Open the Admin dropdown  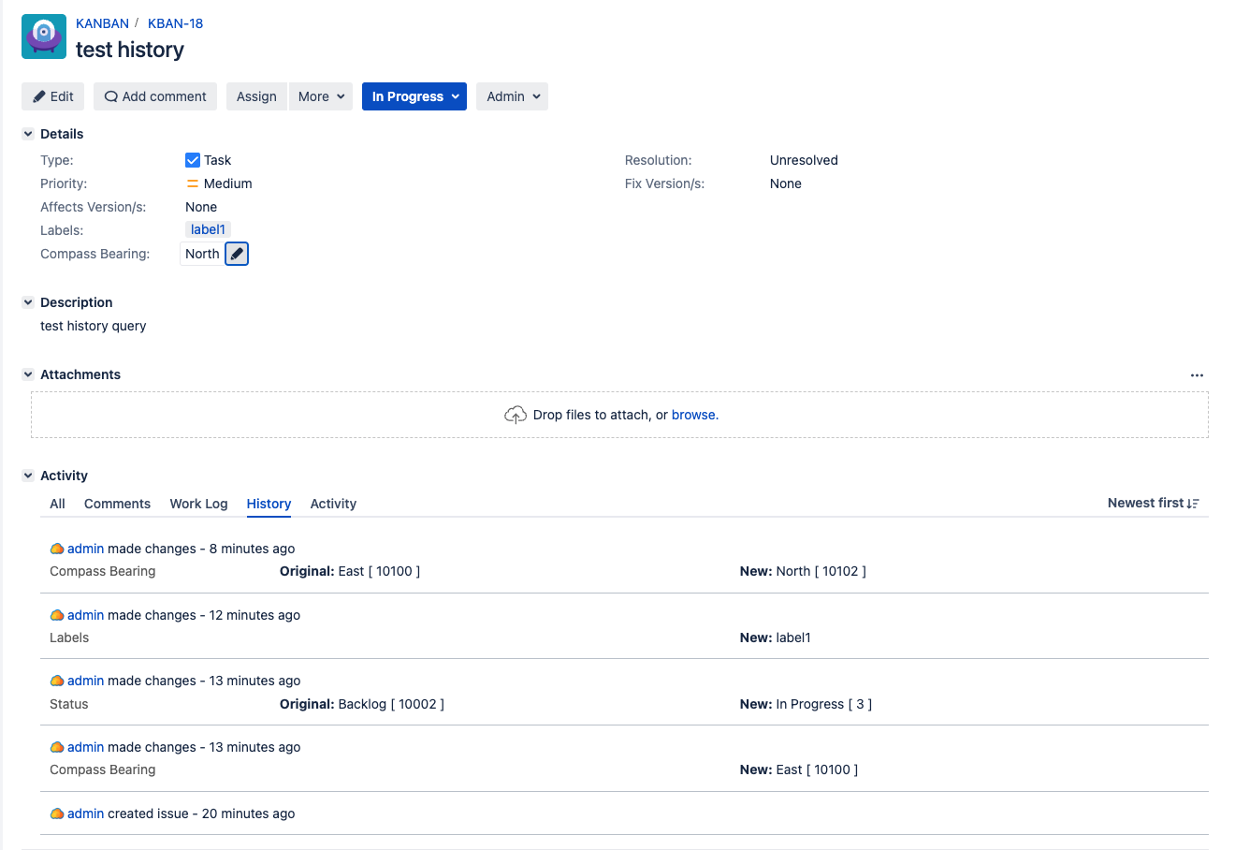tap(512, 96)
